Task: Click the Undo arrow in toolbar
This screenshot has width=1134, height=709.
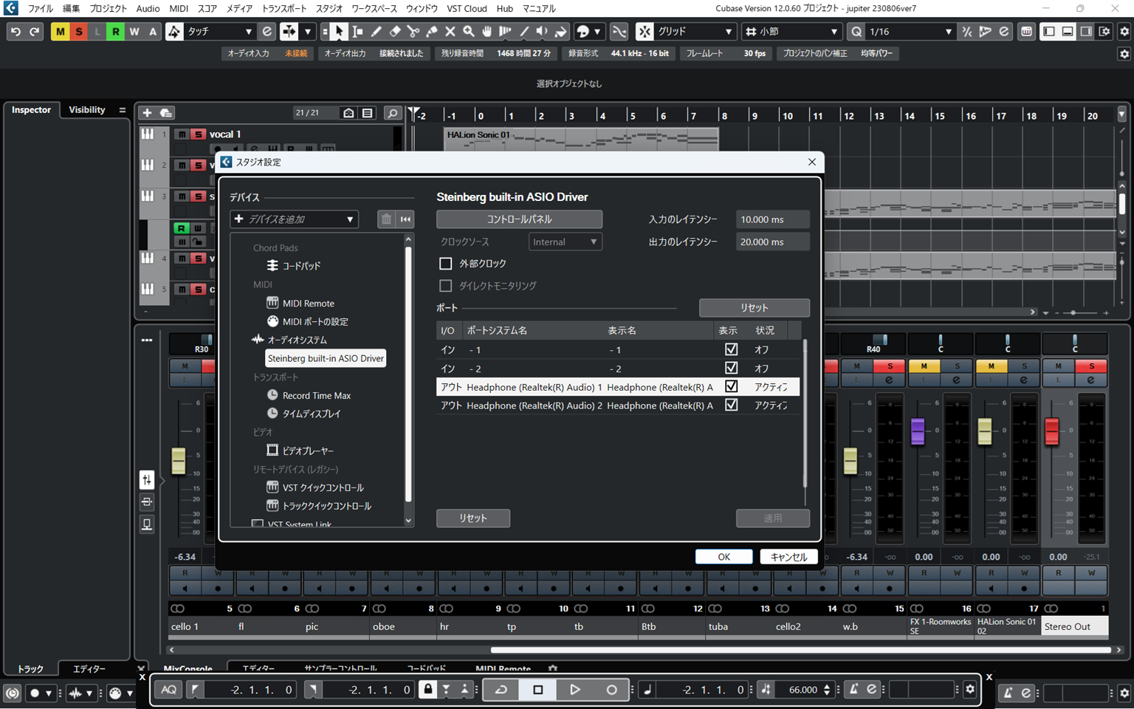Action: point(16,32)
